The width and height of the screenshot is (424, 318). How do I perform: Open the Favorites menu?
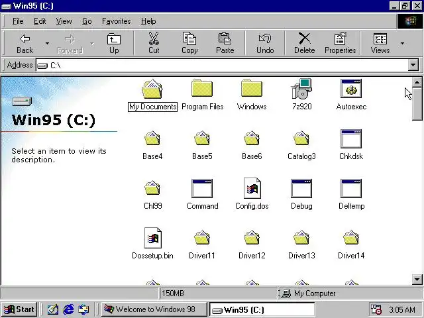[117, 21]
